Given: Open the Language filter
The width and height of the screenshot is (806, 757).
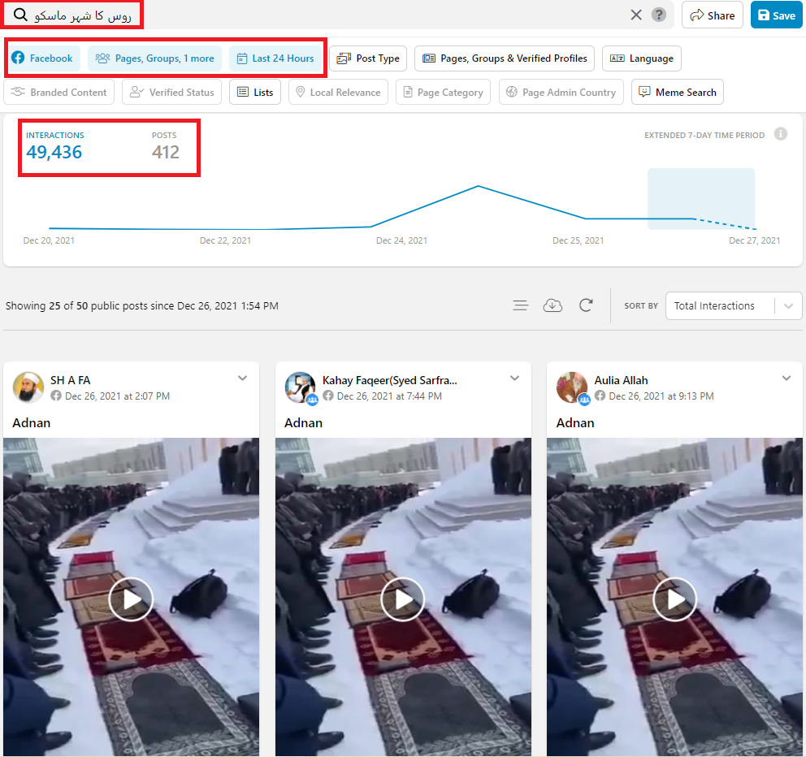Looking at the screenshot, I should pyautogui.click(x=641, y=58).
